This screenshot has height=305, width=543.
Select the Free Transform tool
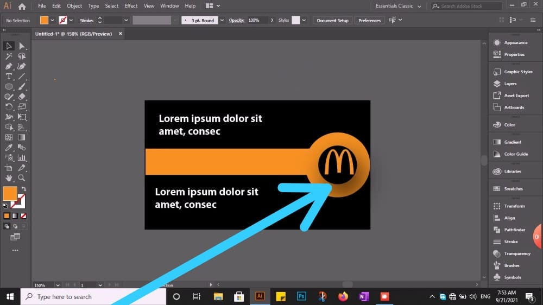(22, 117)
